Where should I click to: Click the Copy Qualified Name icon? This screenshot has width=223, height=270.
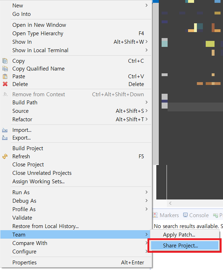(x=5, y=69)
